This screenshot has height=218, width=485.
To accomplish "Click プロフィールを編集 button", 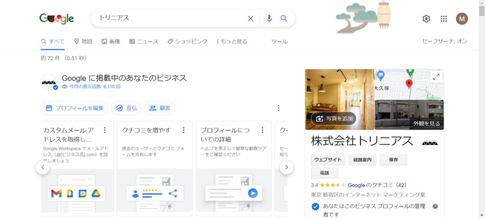I will tap(74, 108).
